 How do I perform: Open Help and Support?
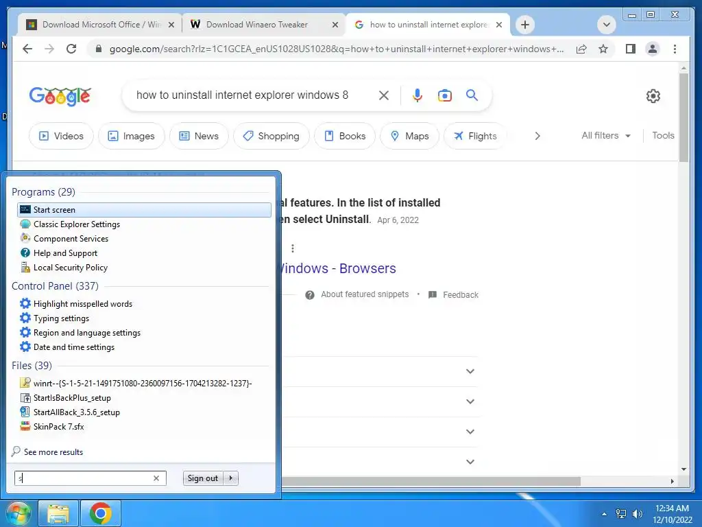[x=65, y=253]
